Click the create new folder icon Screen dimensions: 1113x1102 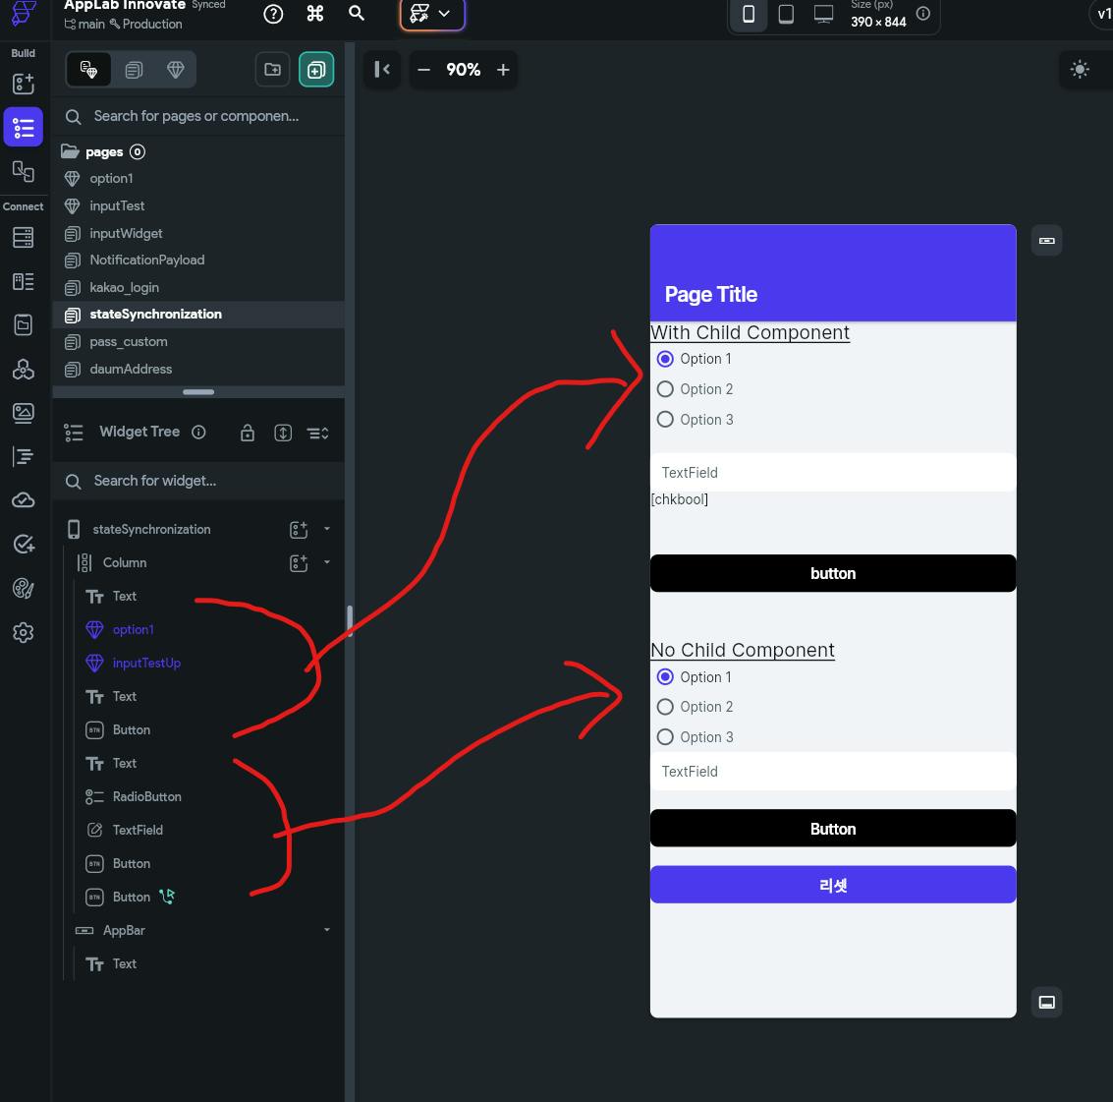[x=272, y=70]
